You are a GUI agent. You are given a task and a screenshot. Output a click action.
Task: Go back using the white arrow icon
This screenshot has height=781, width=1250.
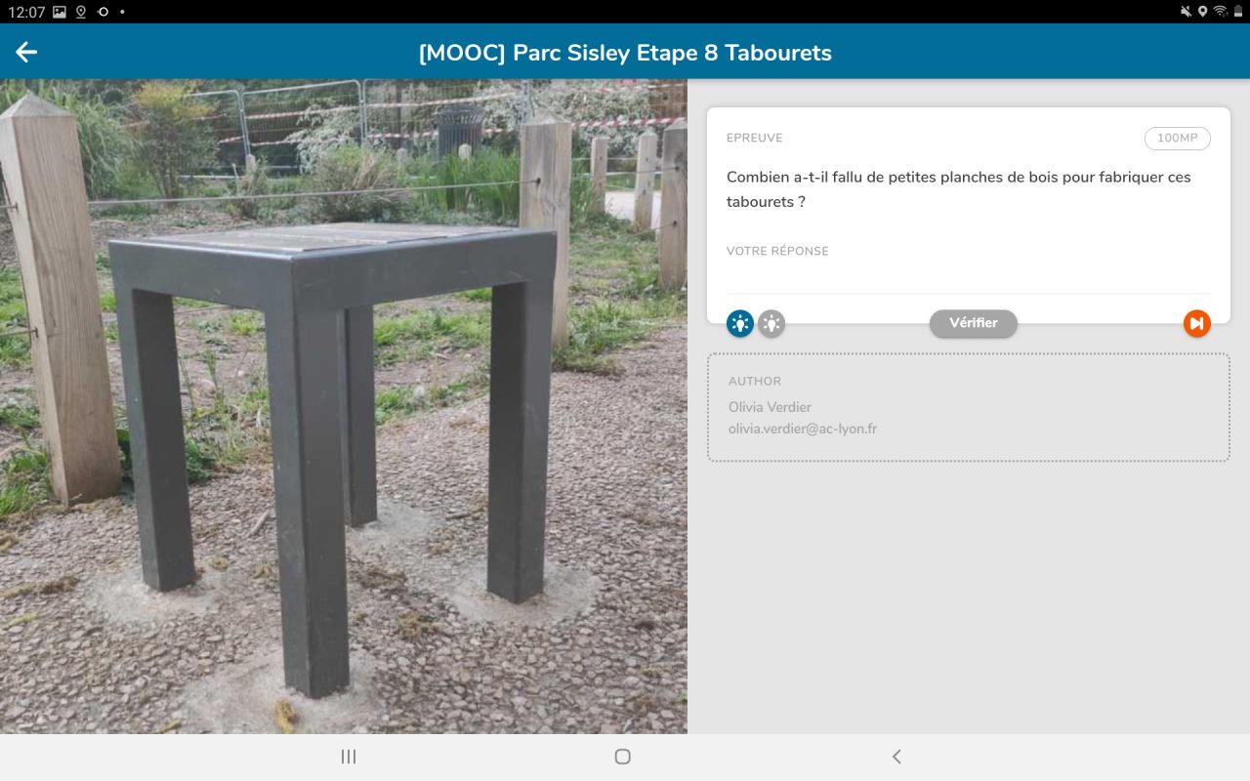[x=24, y=52]
